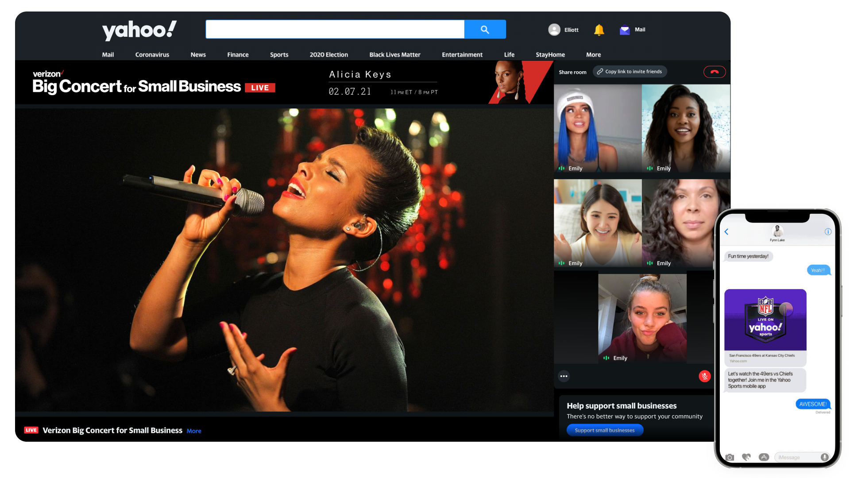Click the More link beside concert title
This screenshot has height=478, width=850.
pos(194,431)
